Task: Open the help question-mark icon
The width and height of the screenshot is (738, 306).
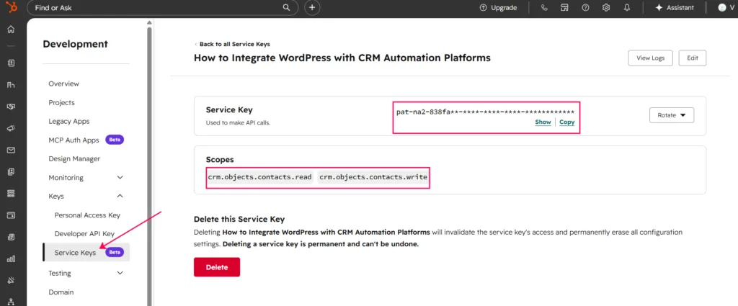Action: pos(585,7)
